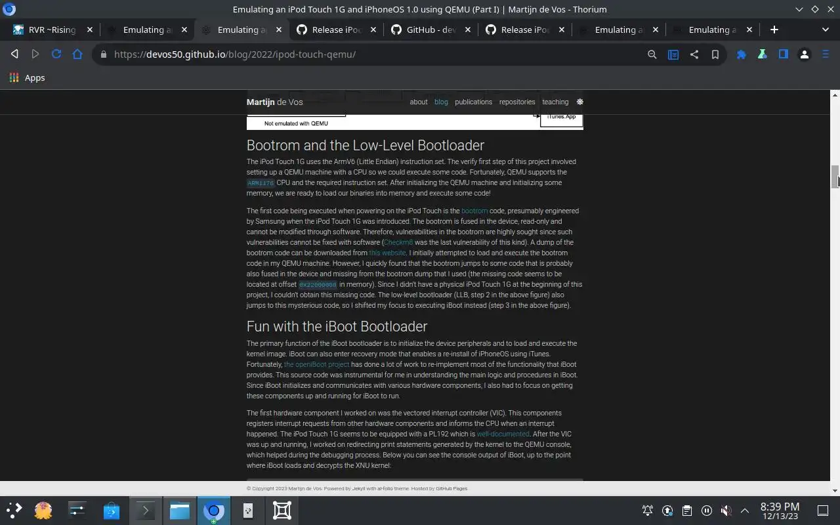Click the Jekyll link in footer
The width and height of the screenshot is (840, 525).
pyautogui.click(x=358, y=488)
